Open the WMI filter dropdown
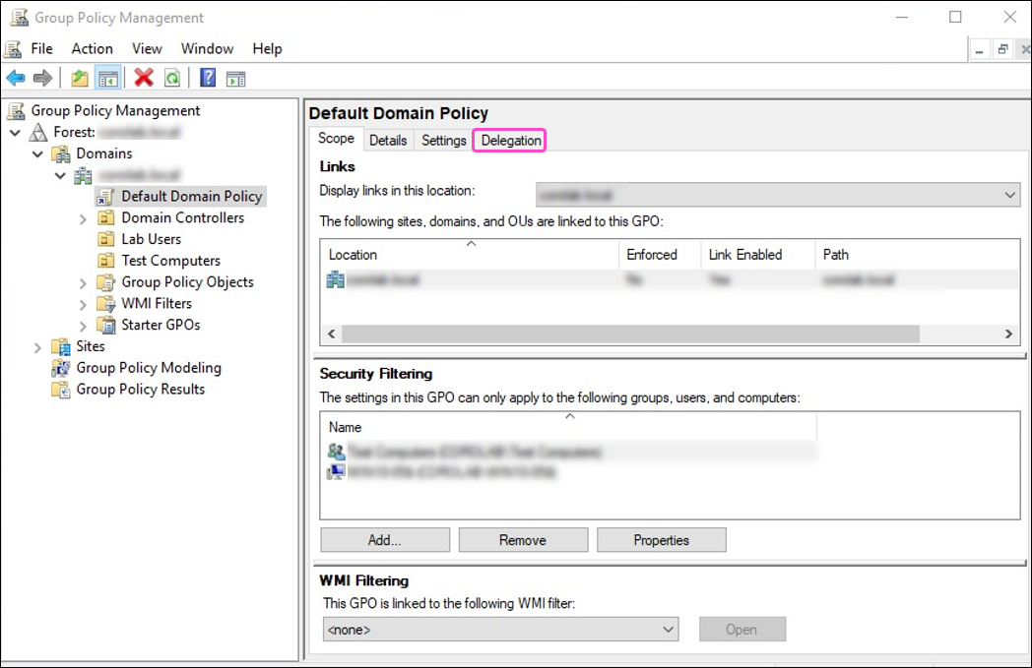This screenshot has width=1032, height=668. point(669,629)
